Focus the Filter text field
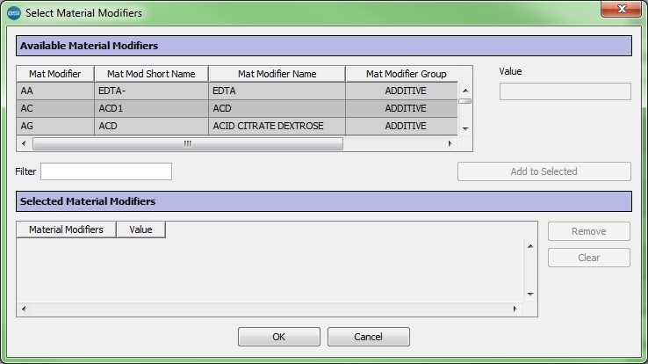Screen dimensions: 648x364 [x=106, y=171]
